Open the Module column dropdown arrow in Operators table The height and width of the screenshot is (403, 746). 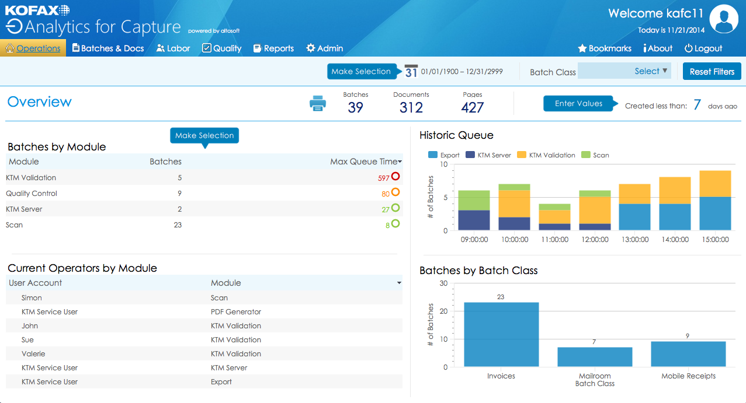pyautogui.click(x=399, y=283)
